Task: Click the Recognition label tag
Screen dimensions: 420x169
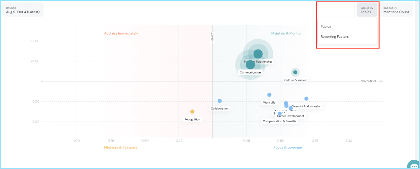Action: click(x=192, y=119)
